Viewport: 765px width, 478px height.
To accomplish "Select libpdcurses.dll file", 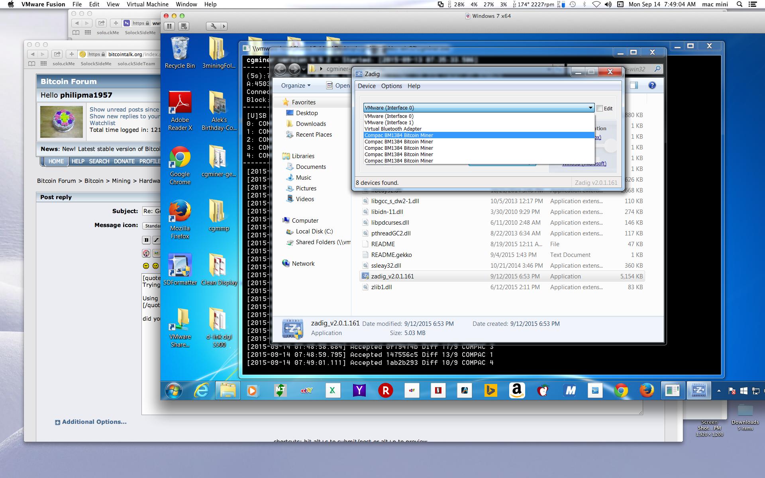I will click(390, 223).
